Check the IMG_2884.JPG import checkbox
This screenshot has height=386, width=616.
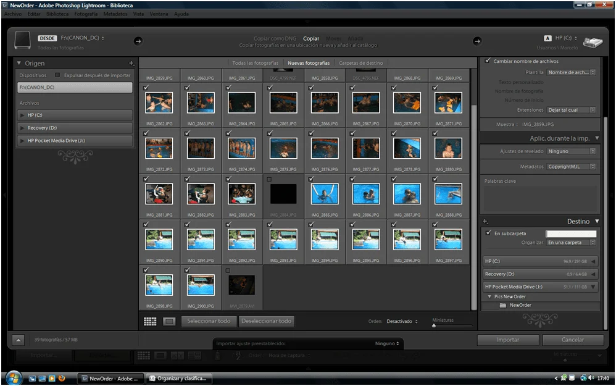[269, 179]
